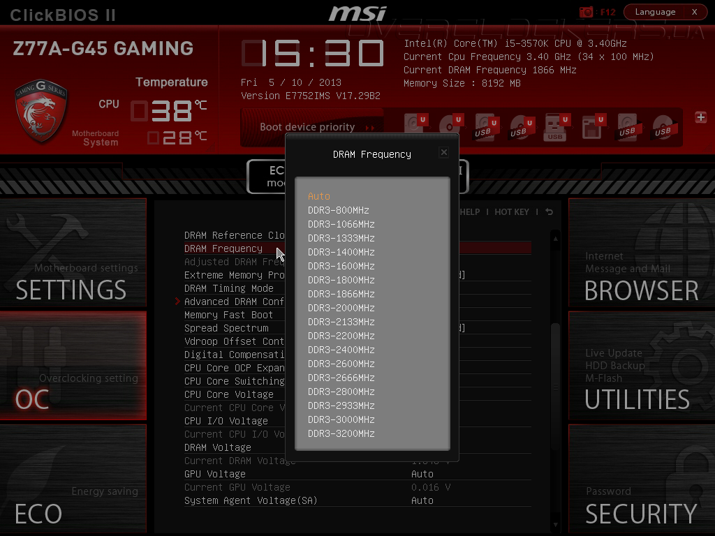
Task: Pick DDR3-2666MHz from the list
Action: (341, 378)
